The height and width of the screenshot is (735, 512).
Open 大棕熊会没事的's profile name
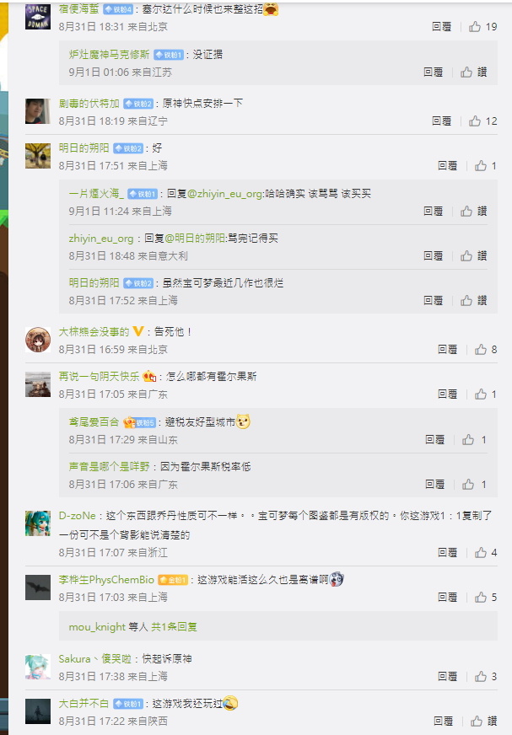pos(94,332)
